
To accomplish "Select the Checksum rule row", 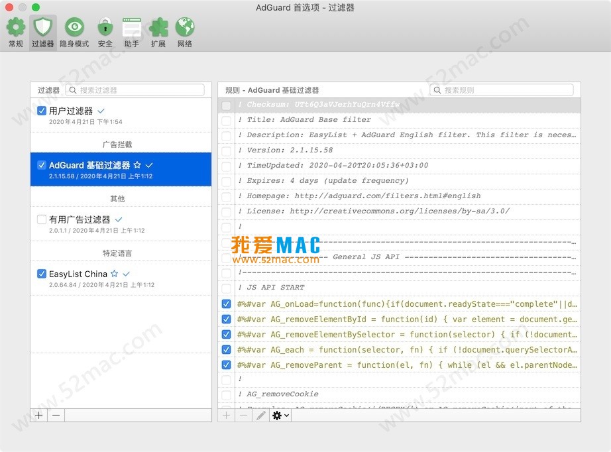I will click(399, 105).
